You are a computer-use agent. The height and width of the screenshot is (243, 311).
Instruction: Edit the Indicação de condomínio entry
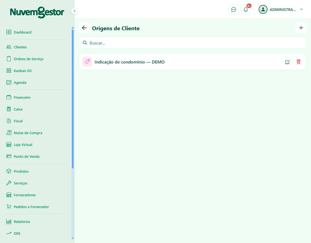[287, 62]
